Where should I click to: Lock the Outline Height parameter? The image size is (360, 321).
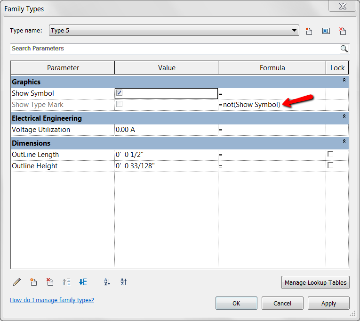click(330, 165)
